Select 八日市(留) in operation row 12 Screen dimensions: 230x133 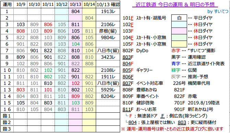point(108,83)
